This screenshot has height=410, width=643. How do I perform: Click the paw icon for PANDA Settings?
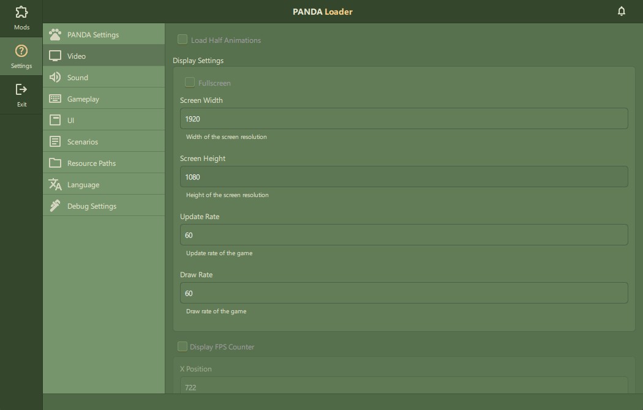coord(55,35)
